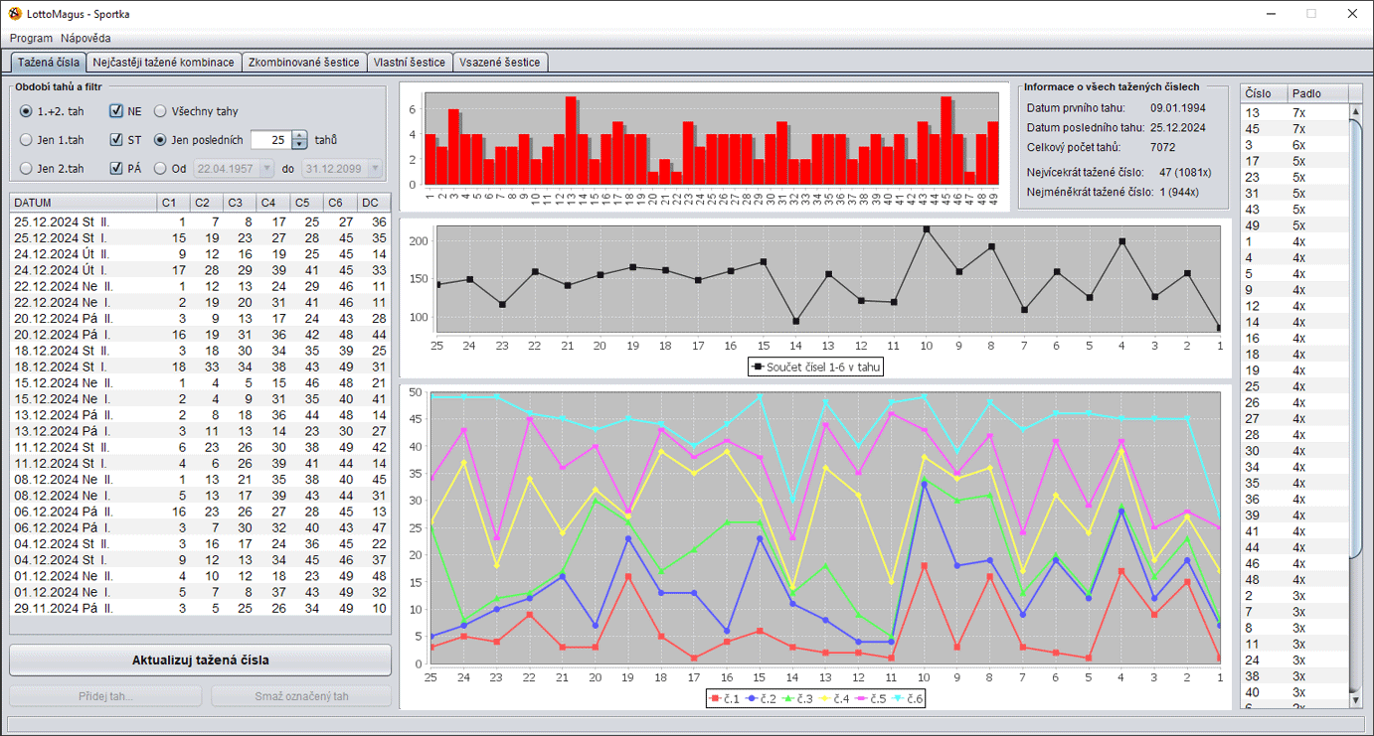Click magenta č.5 legend swatch

click(x=861, y=699)
